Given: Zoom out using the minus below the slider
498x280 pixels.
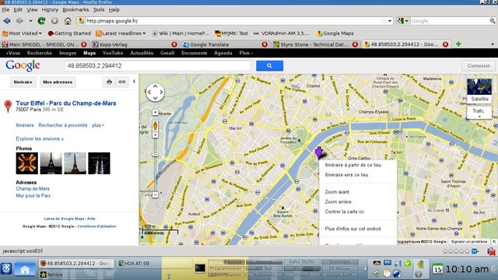Looking at the screenshot, I should (x=155, y=194).
